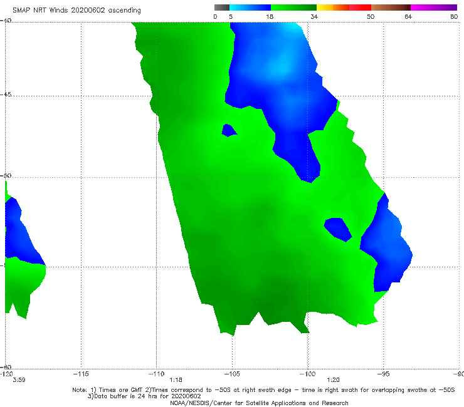Screen dimensions: 464x407
Task: Click the longitude label '-120'
Action: point(6,374)
